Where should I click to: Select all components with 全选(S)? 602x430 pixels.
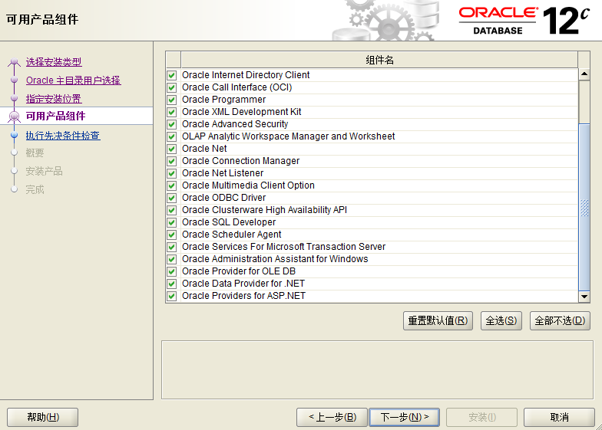coord(501,320)
